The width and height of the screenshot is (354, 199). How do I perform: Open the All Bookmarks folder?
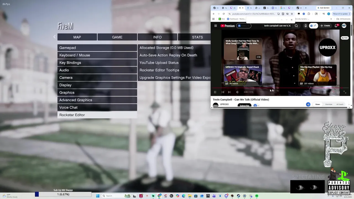pyautogui.click(x=343, y=19)
